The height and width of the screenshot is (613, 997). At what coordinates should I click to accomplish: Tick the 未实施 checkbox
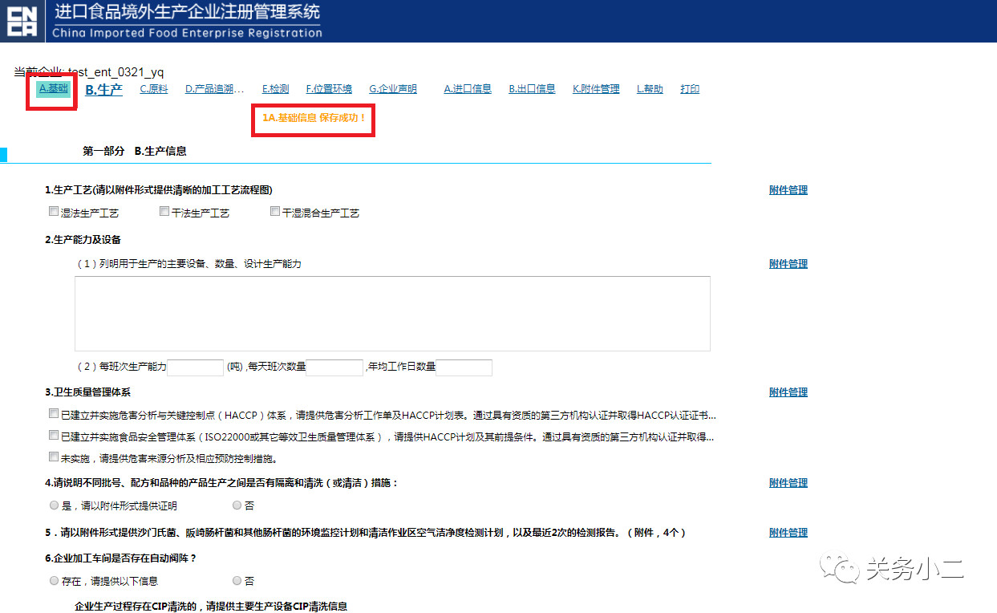point(54,457)
